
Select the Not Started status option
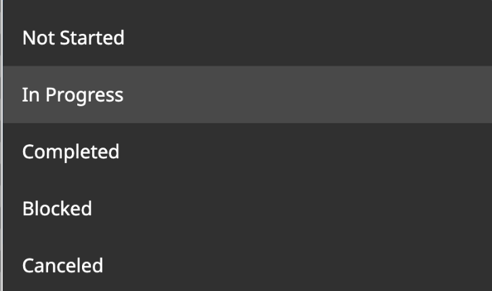point(247,38)
